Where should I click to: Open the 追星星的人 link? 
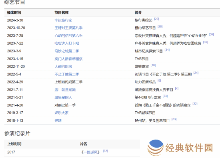pos(63,97)
